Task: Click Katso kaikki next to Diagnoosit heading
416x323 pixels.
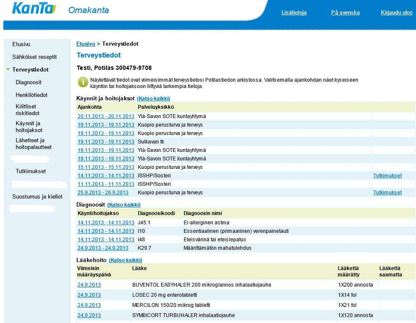Action: coord(124,204)
